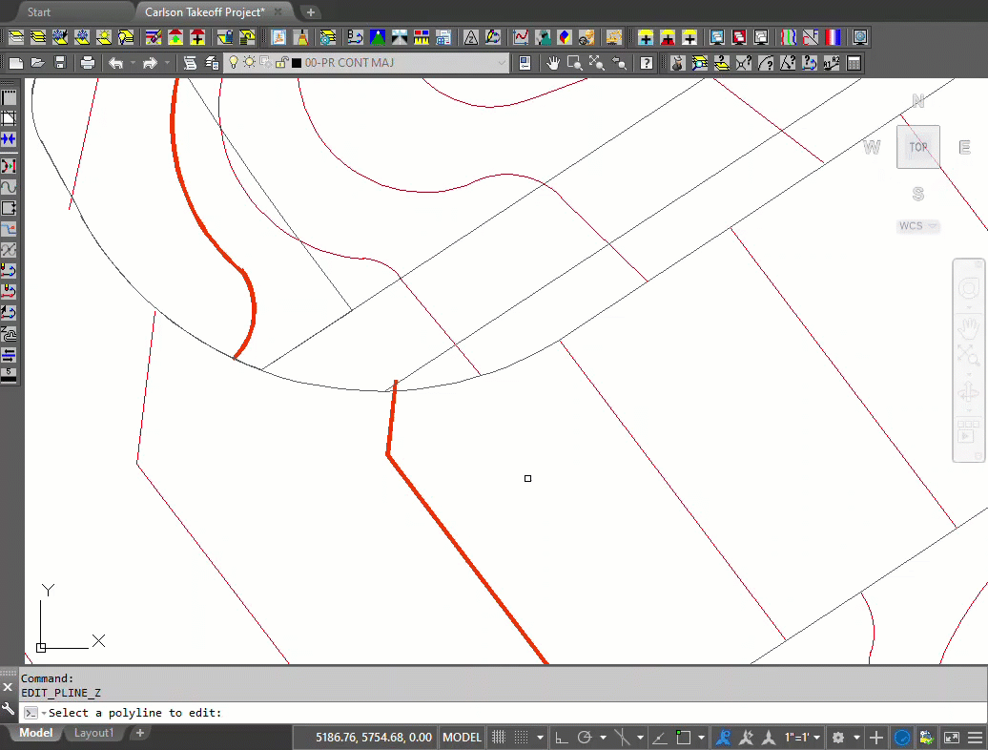Toggle object snap tracking icon
Viewport: 988px width, 750px height.
(x=660, y=737)
